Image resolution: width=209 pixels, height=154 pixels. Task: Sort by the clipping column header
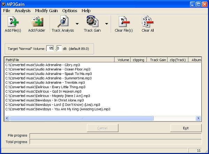click(139, 60)
